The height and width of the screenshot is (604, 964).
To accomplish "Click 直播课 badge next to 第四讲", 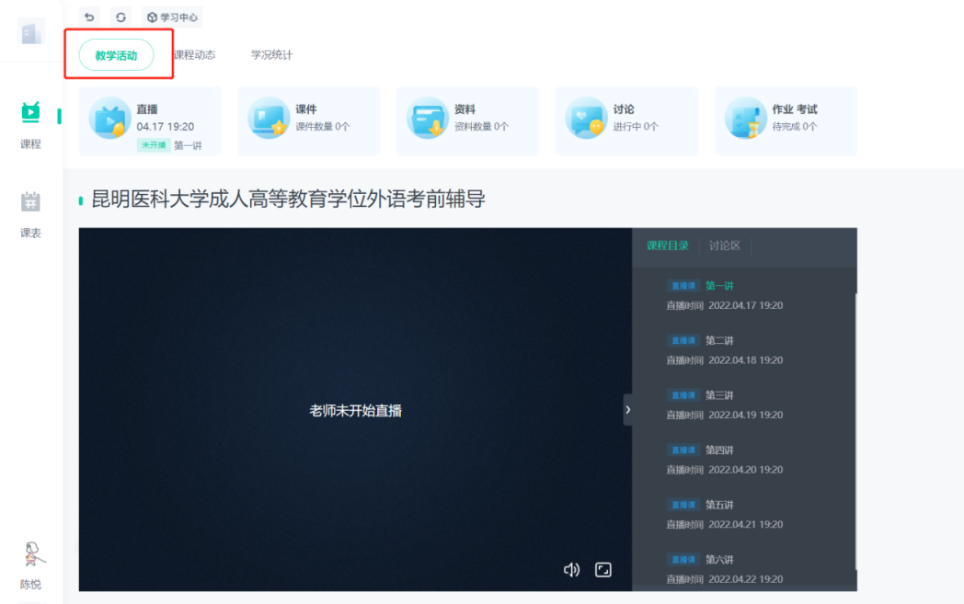I will [x=683, y=450].
